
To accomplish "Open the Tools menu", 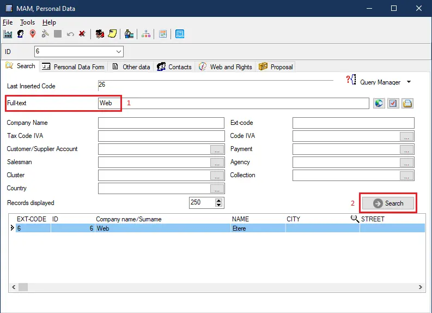I will click(27, 22).
